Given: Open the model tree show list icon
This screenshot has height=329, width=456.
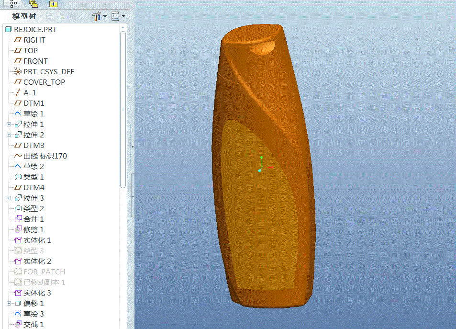Looking at the screenshot, I should point(115,16).
